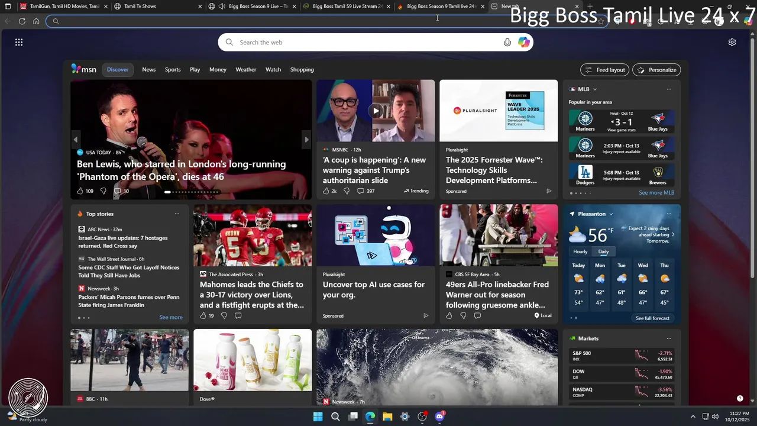Viewport: 757px width, 426px height.
Task: Click See more in Top stories
Action: click(171, 317)
